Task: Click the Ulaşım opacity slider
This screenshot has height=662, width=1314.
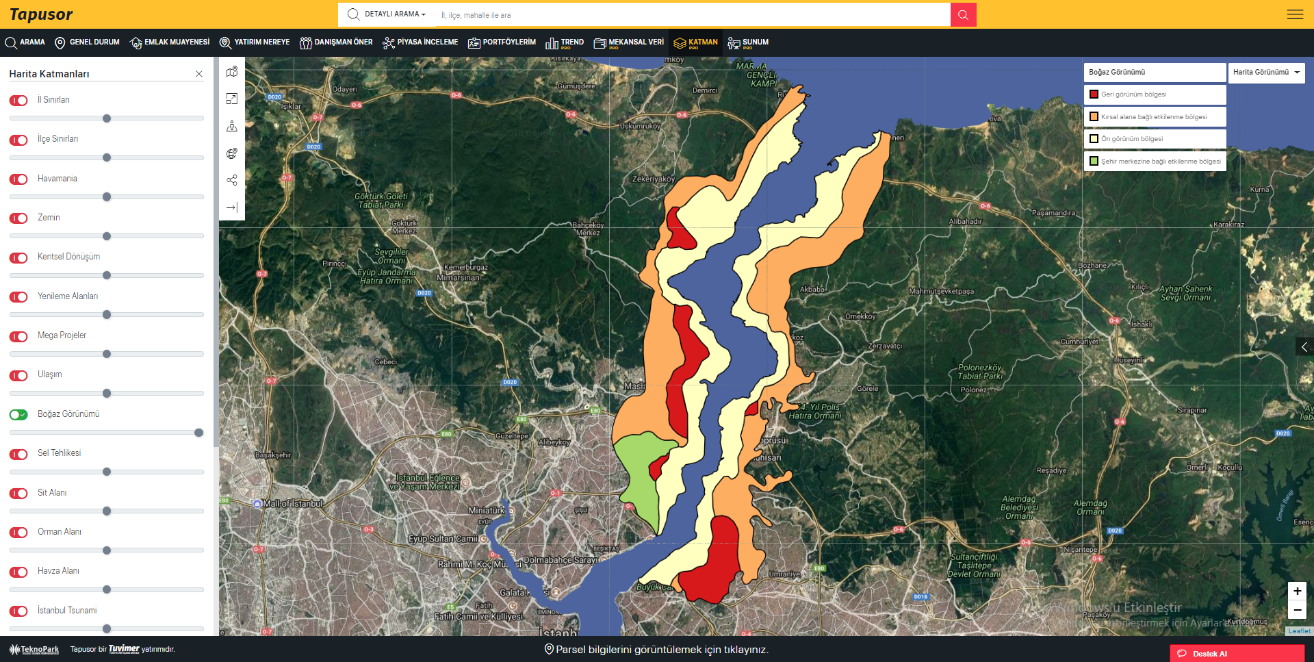Action: [x=107, y=393]
